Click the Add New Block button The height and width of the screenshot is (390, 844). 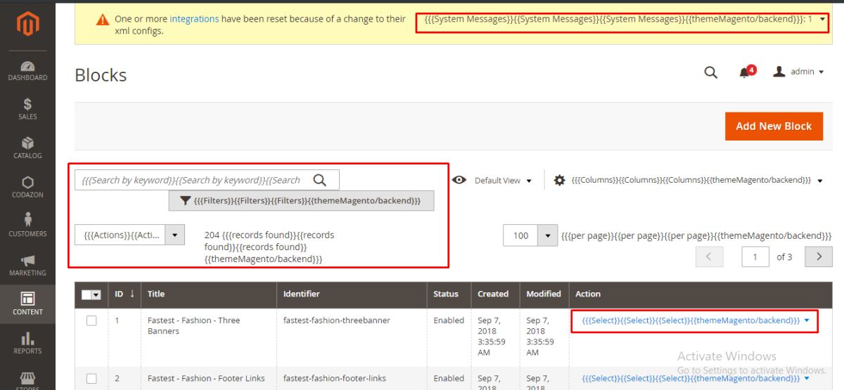coord(774,126)
